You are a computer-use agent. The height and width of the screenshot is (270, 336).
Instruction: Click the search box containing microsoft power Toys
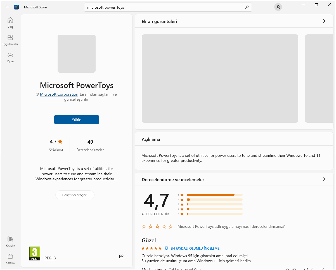tap(168, 7)
